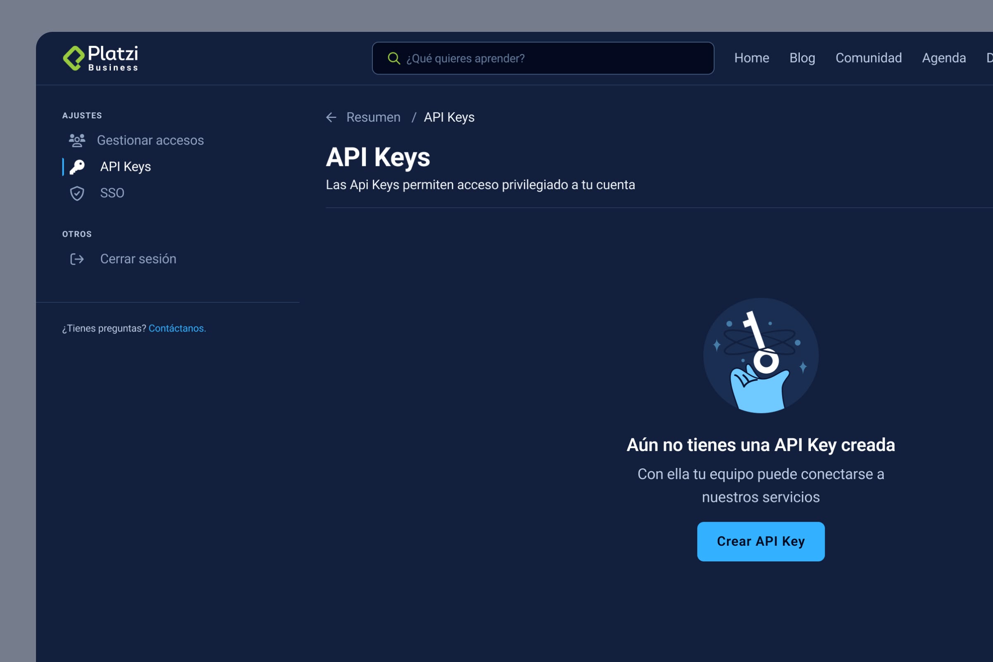Click the Platzi Business logo
Screen dimensions: 993x662
(101, 58)
